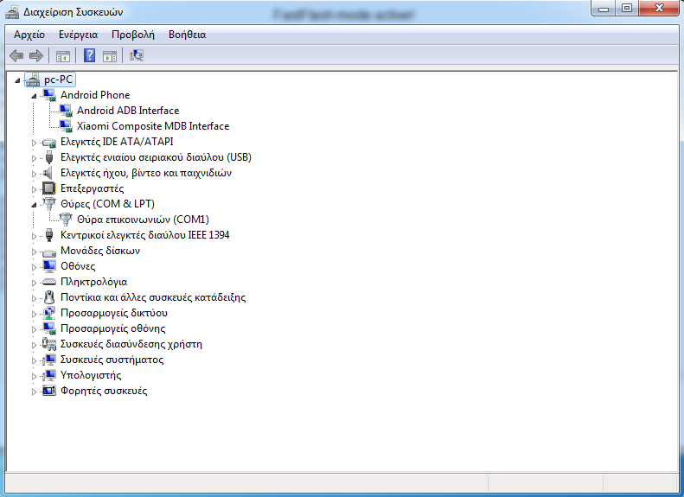
Task: Open Help via the blue question mark icon
Action: pyautogui.click(x=89, y=55)
